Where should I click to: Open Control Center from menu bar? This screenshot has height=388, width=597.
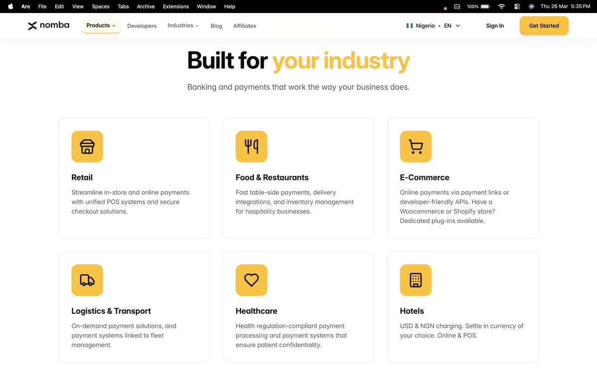[x=517, y=6]
